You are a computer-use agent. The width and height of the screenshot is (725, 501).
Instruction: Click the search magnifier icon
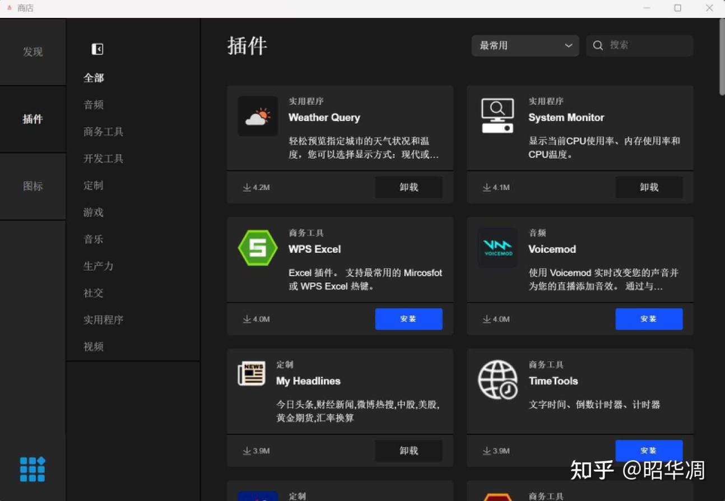[x=598, y=45]
